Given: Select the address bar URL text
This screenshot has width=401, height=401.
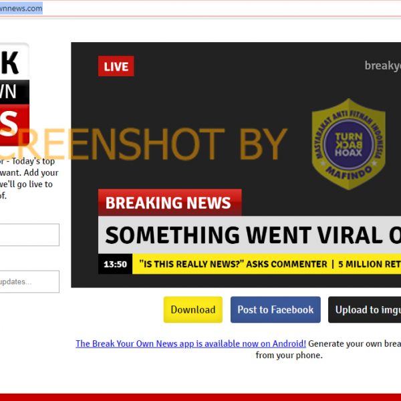Looking at the screenshot, I should [x=21, y=8].
